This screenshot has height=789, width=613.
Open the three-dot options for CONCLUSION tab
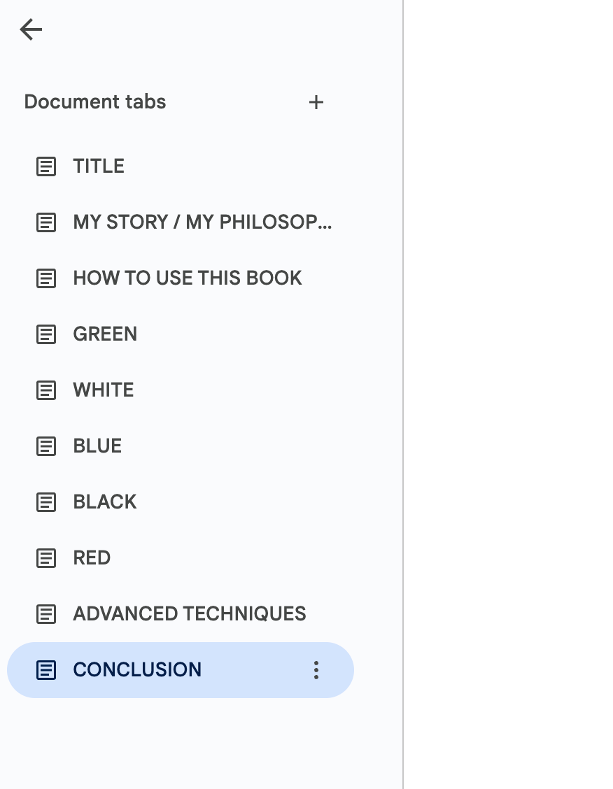tap(316, 670)
